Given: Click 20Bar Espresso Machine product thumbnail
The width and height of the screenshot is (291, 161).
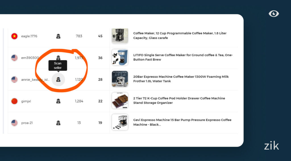Looking at the screenshot, I should [x=120, y=79].
